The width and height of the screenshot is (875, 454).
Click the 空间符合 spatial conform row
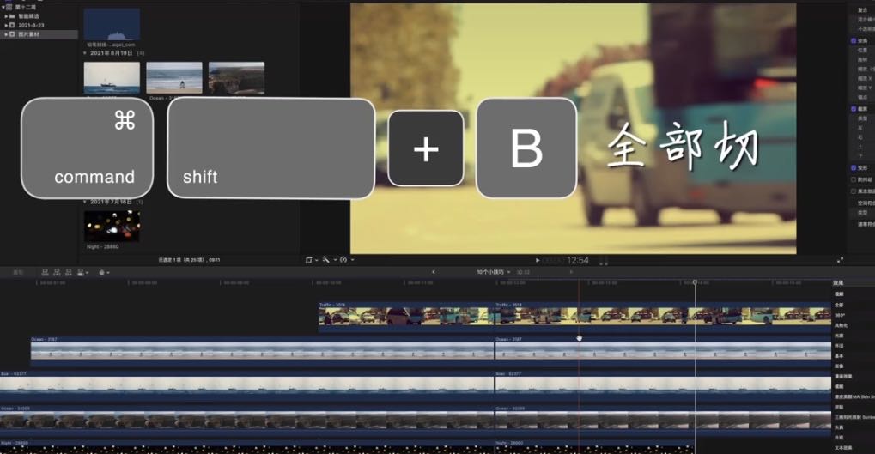(x=866, y=203)
